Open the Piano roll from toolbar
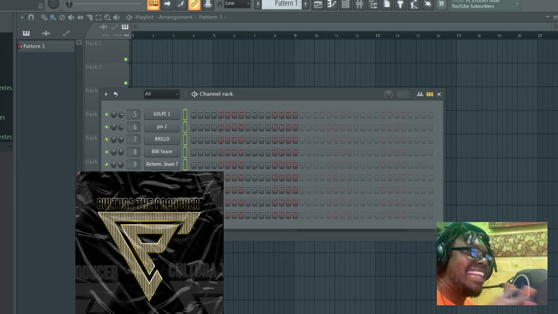 (x=332, y=4)
